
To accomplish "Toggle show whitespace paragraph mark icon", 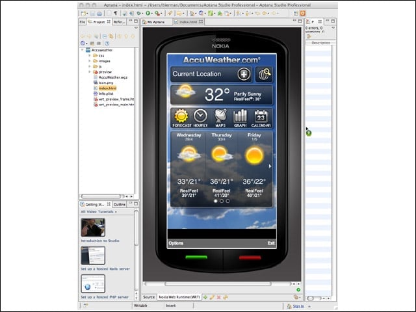I will (x=116, y=13).
